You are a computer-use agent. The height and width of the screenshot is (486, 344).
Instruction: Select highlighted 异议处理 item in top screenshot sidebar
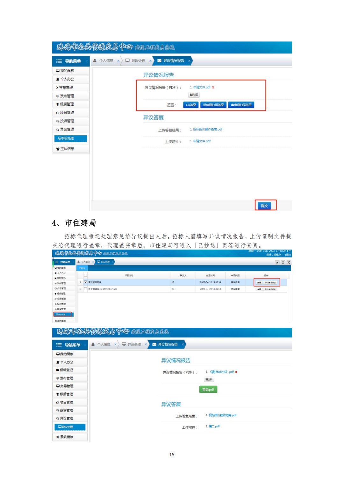(x=71, y=138)
